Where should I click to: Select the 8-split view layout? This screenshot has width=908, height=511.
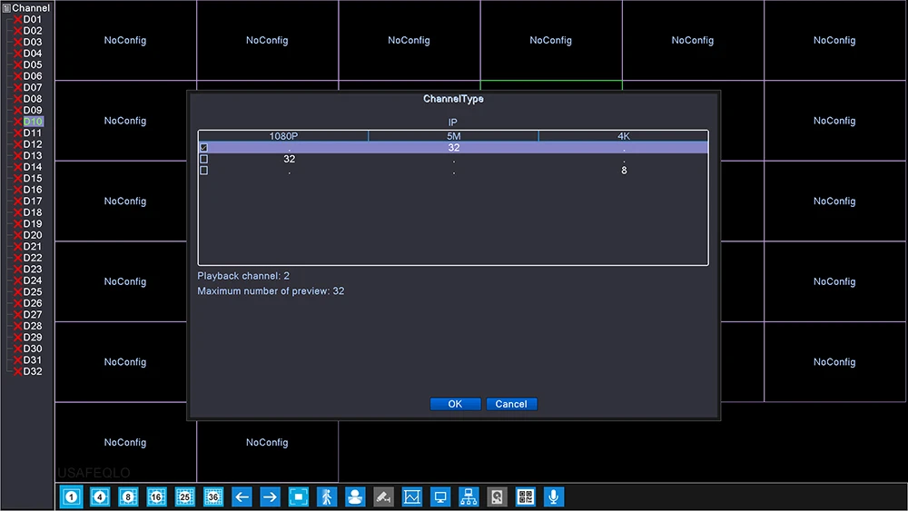[x=128, y=496]
